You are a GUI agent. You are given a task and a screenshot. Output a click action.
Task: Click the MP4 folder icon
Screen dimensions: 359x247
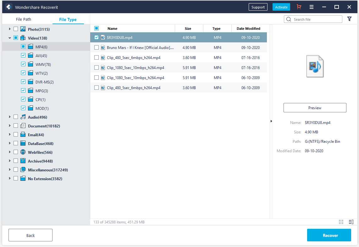(31, 47)
